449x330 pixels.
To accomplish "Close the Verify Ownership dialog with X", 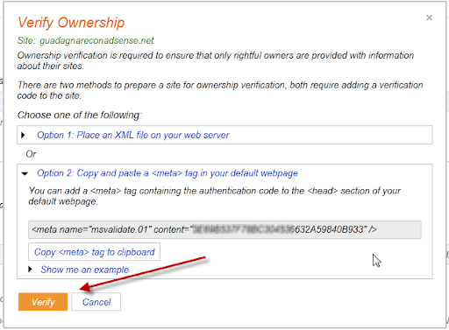I will point(429,18).
